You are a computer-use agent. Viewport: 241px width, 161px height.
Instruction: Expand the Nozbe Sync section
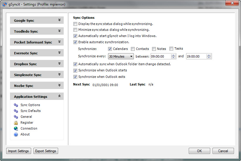click(x=37, y=85)
